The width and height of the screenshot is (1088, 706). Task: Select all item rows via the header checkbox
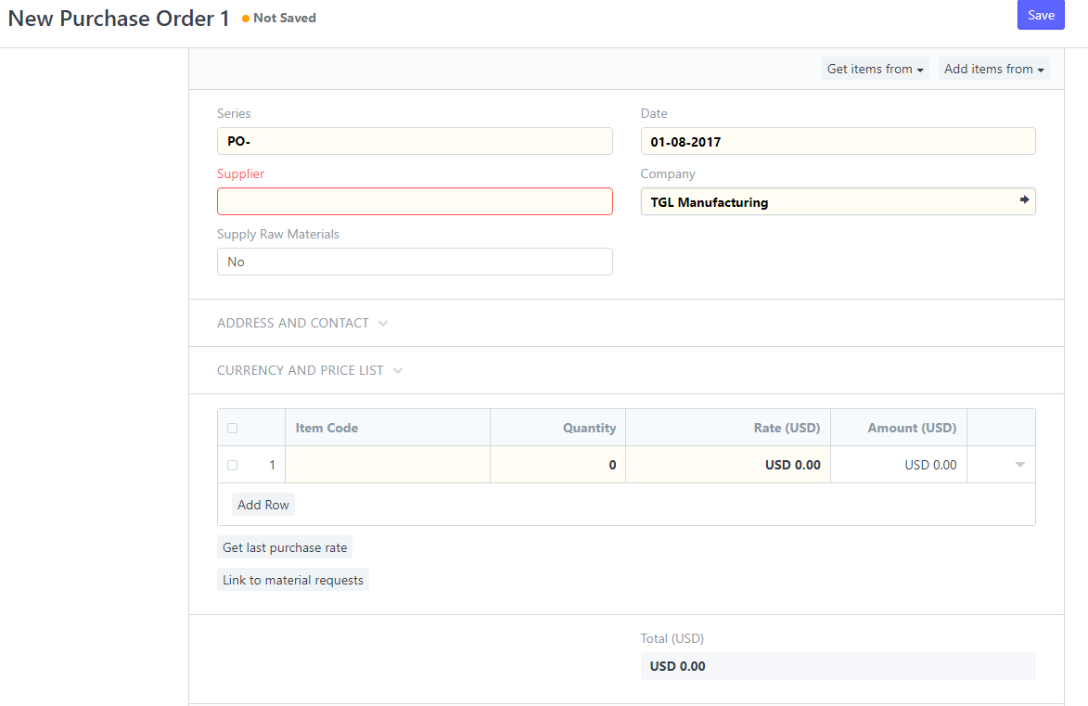[232, 427]
